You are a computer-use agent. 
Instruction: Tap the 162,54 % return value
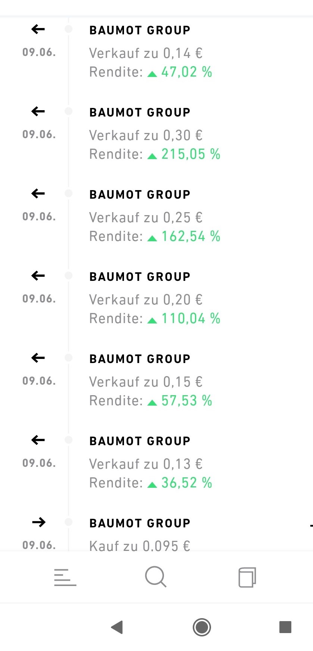[190, 236]
